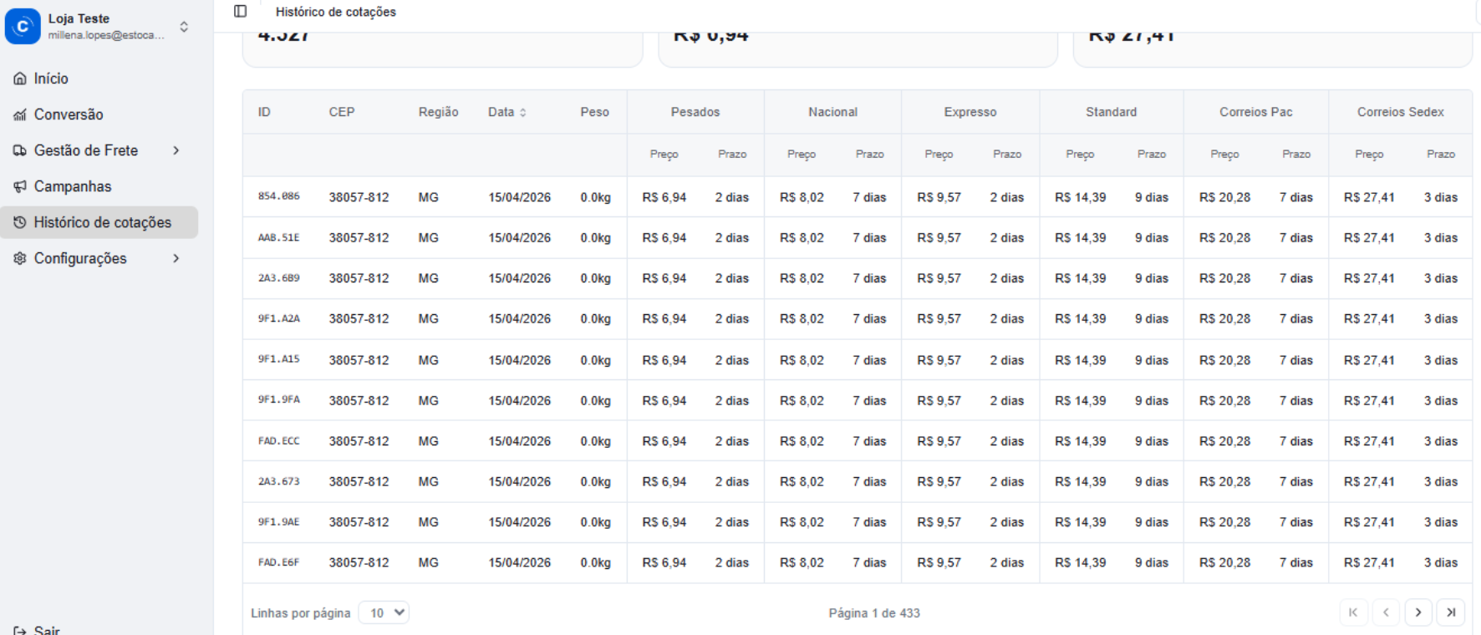Click the first page navigation button
The height and width of the screenshot is (635, 1481).
pos(1353,612)
